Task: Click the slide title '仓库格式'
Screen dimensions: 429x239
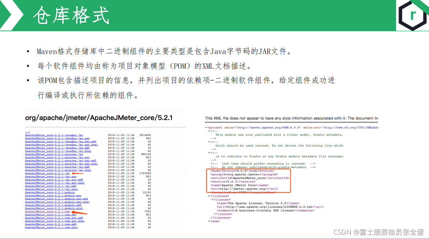Action: (x=71, y=15)
